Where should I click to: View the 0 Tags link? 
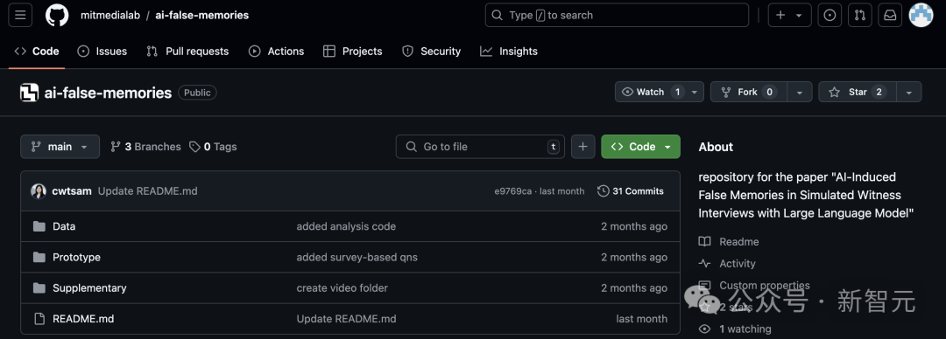(x=213, y=146)
